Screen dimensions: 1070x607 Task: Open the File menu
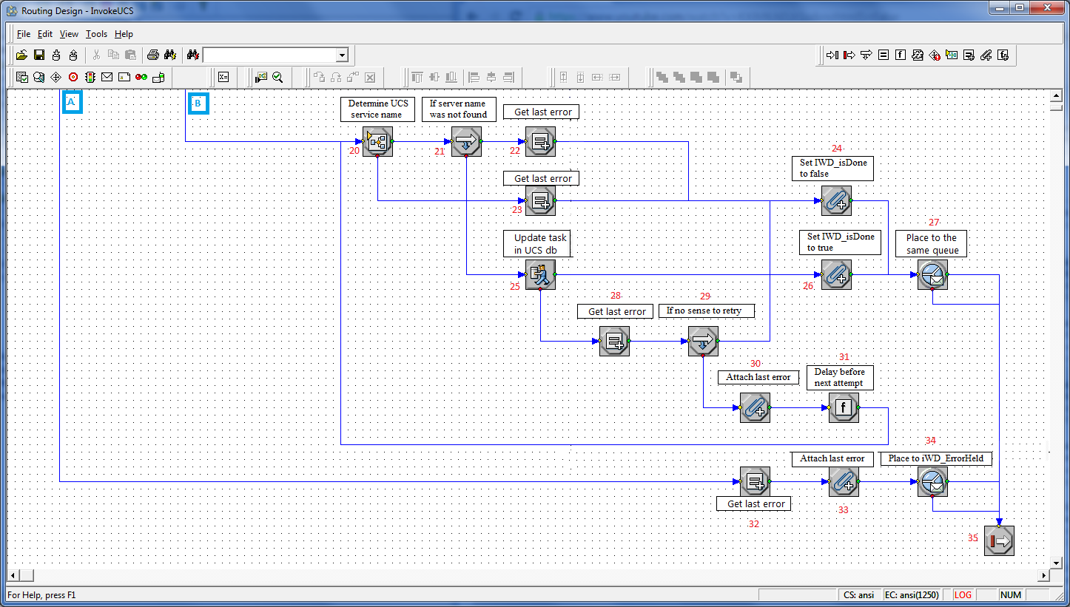coord(24,34)
